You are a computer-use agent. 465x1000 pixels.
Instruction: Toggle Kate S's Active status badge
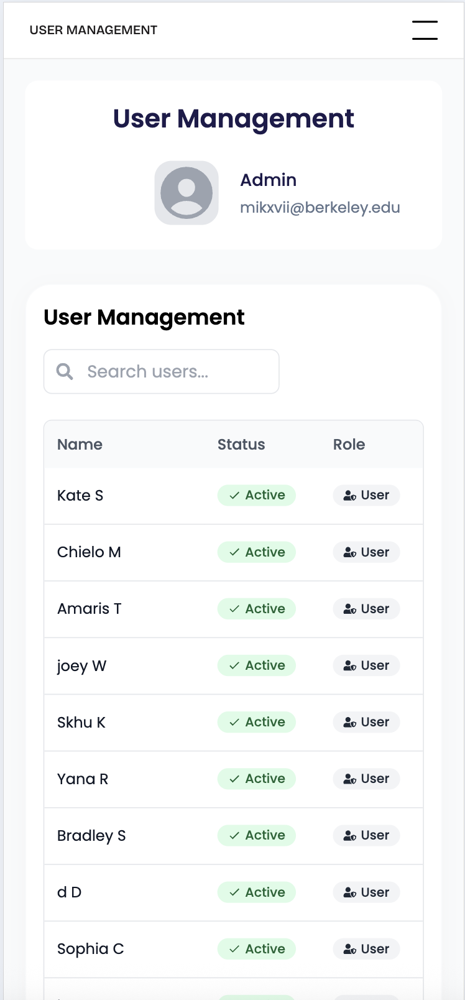pyautogui.click(x=256, y=496)
